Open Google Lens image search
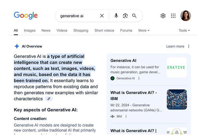Image resolution: width=205 pixels, height=140 pixels. (x=125, y=16)
